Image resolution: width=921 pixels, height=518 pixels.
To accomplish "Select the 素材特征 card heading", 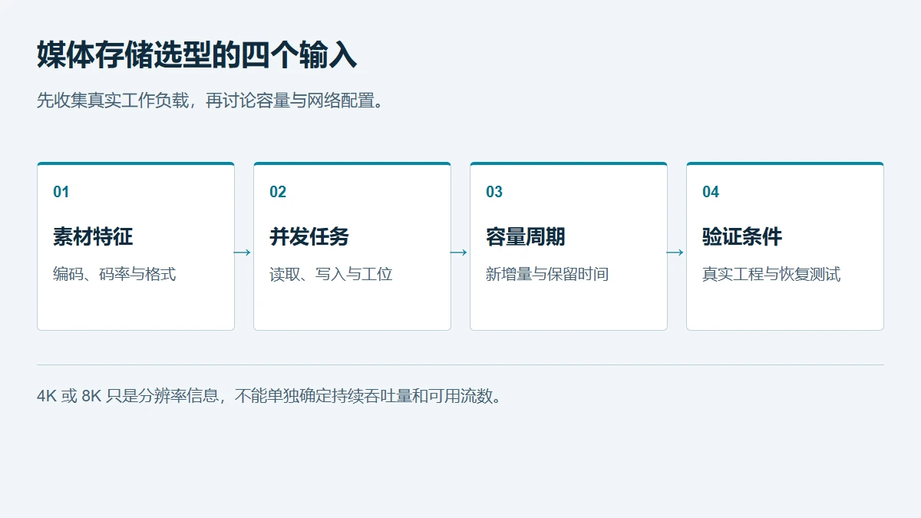I will click(93, 236).
